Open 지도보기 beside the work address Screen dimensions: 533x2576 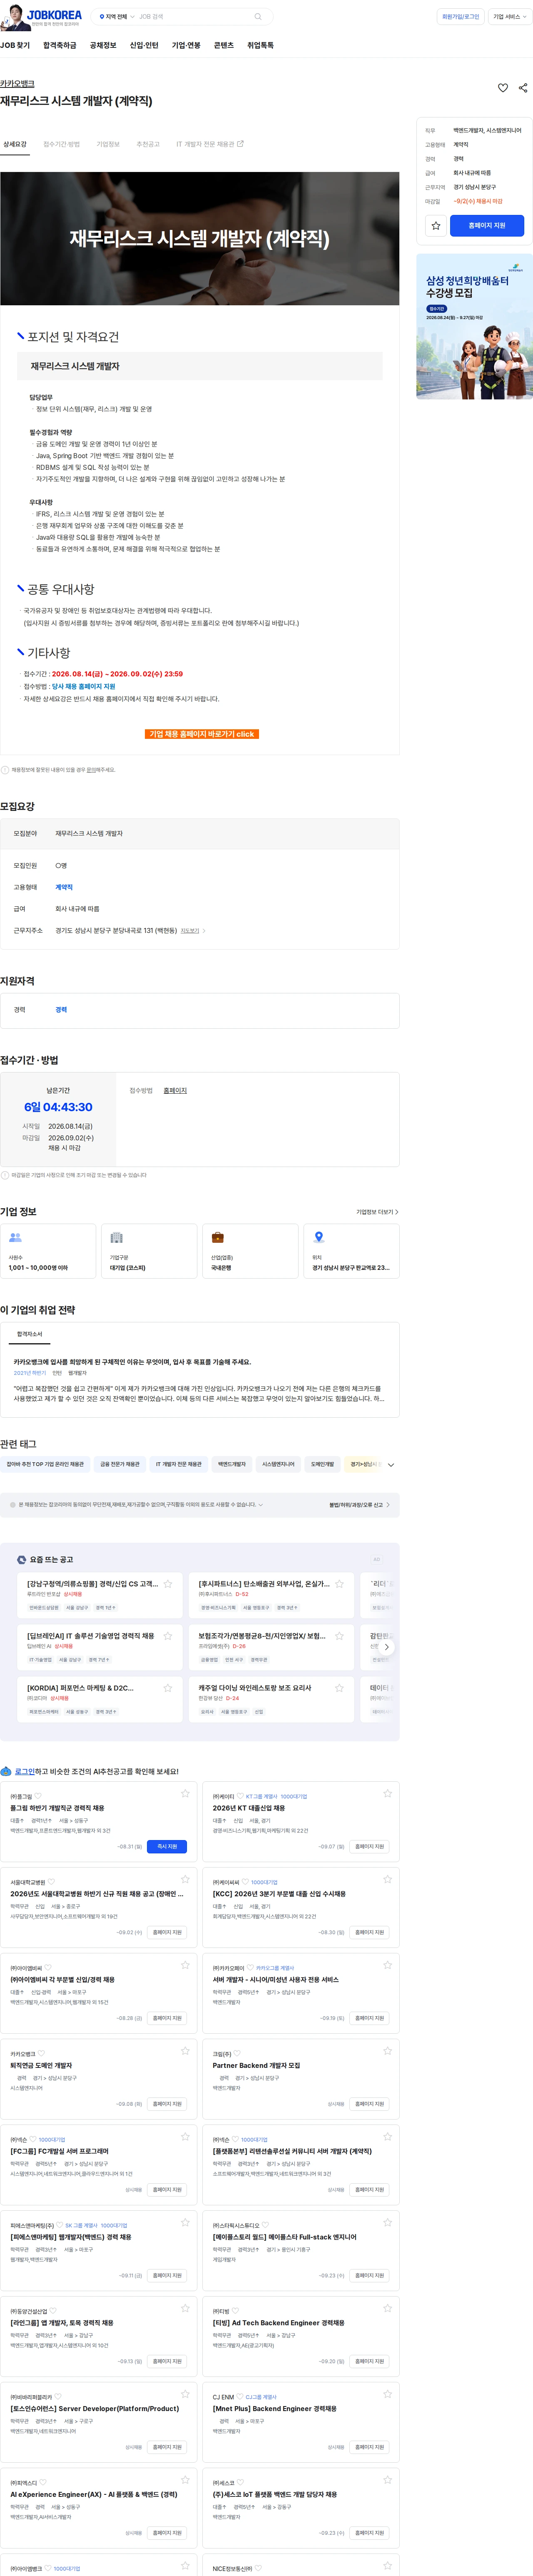(x=192, y=930)
